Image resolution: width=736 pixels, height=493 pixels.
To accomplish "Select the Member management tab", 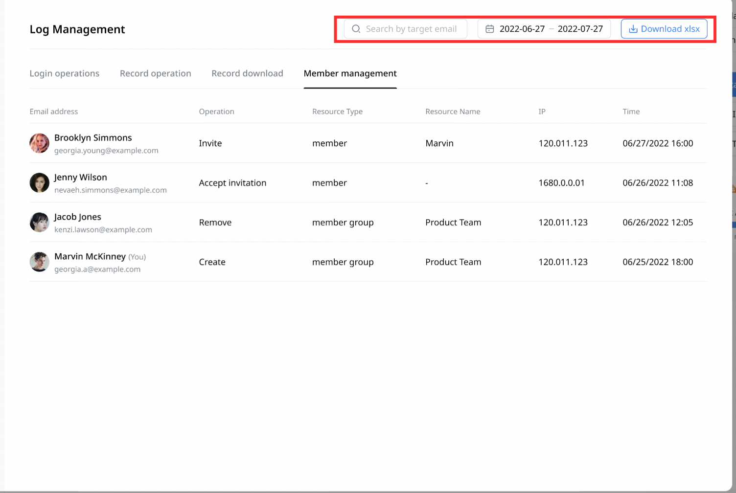I will coord(350,73).
